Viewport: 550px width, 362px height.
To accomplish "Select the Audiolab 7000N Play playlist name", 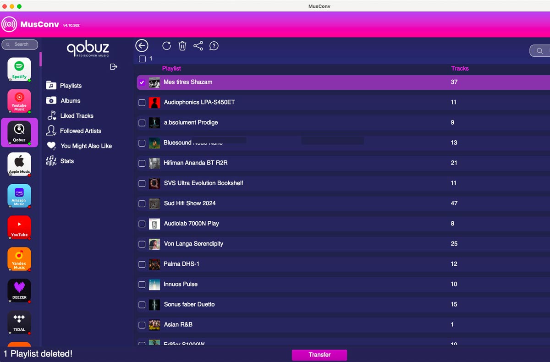I will click(192, 224).
